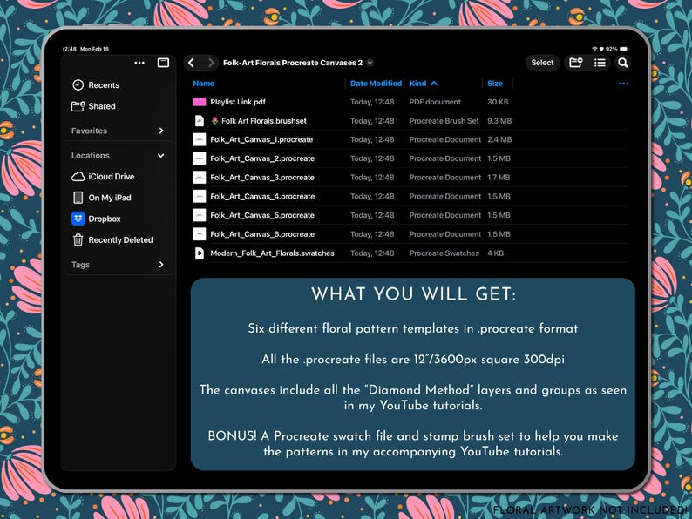Open Folk_Art_Canvas_4.procreate
Viewport: 692px width, 519px height.
[262, 197]
